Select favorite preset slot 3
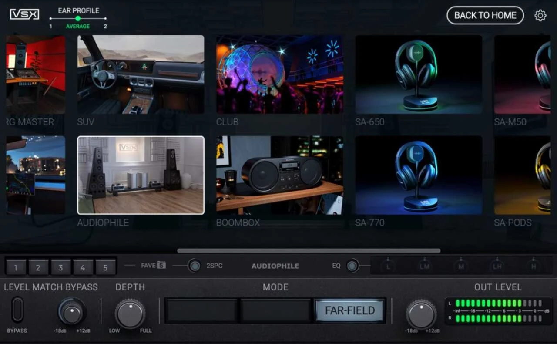The width and height of the screenshot is (557, 344). point(60,267)
